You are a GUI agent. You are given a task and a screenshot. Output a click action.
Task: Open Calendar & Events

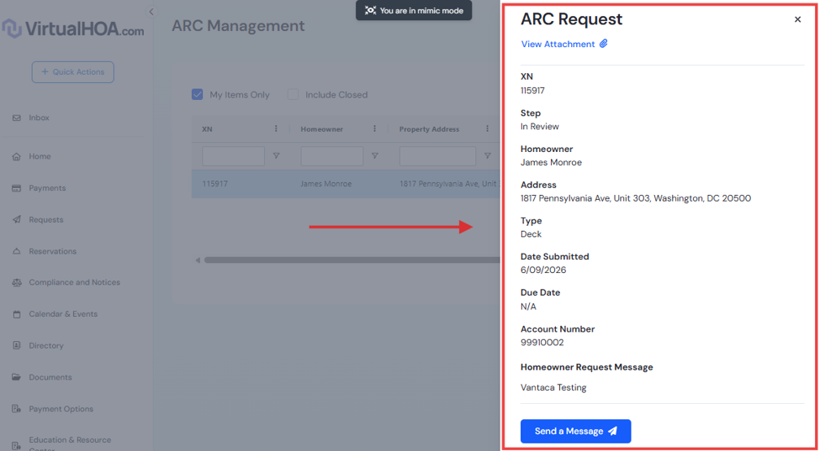pyautogui.click(x=63, y=314)
